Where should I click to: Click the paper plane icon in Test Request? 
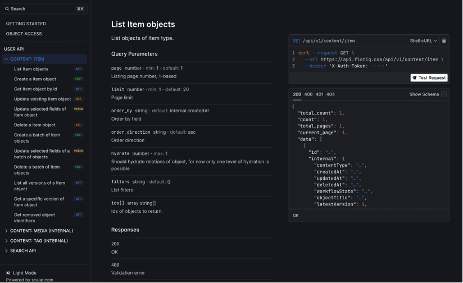click(x=415, y=78)
